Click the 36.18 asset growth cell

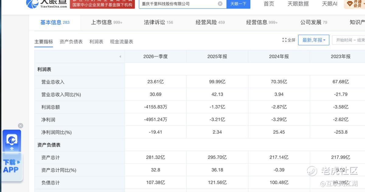[x=217, y=170]
